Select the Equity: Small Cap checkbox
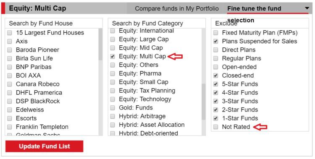315x159 pixels. pyautogui.click(x=113, y=82)
